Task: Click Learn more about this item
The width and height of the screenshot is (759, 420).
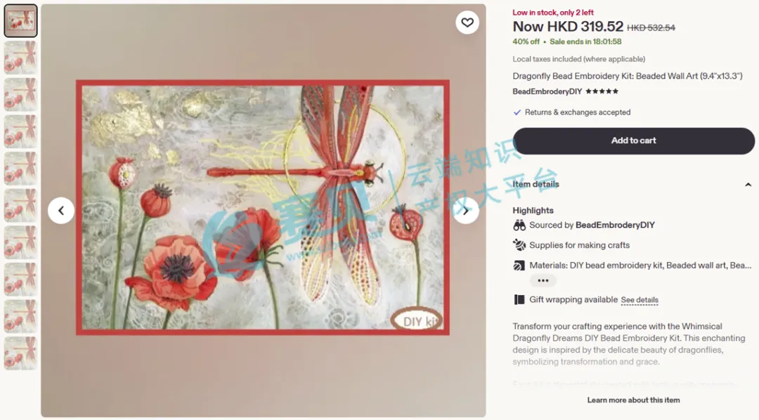Action: (633, 400)
